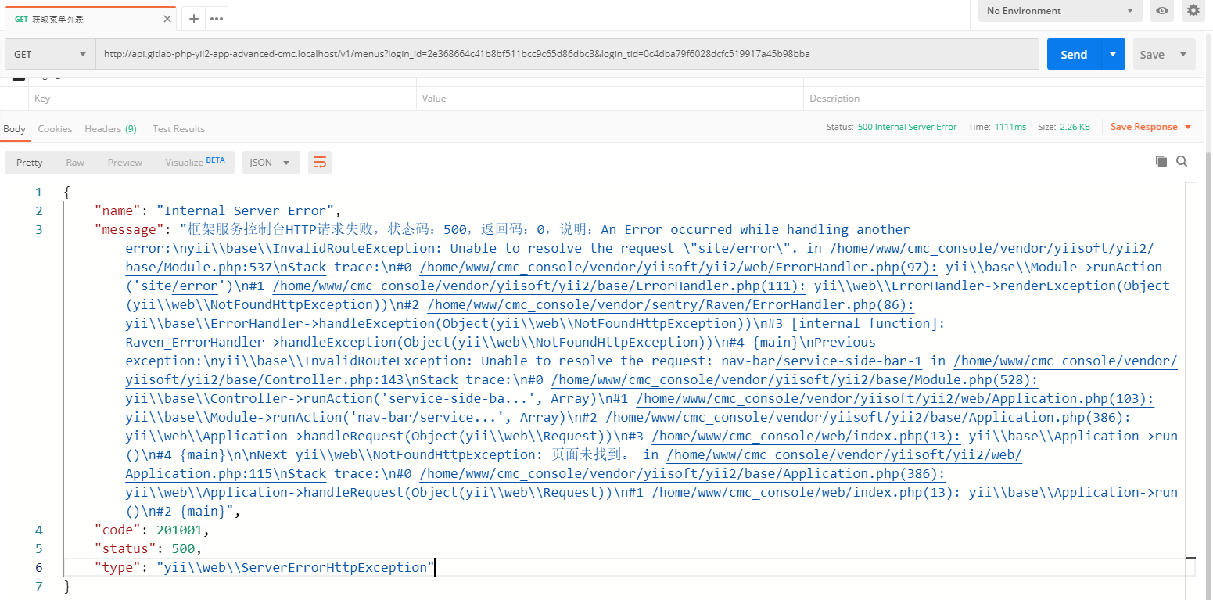Open the Headers (9) response tab
Viewport: 1213px width, 600px height.
(x=110, y=129)
